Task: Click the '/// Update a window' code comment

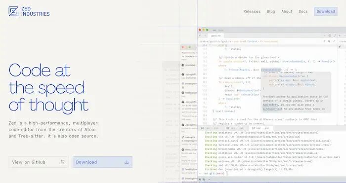Action: point(250,57)
